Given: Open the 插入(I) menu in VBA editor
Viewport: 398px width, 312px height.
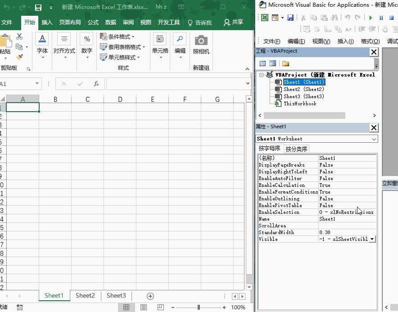Looking at the screenshot, I should (345, 41).
